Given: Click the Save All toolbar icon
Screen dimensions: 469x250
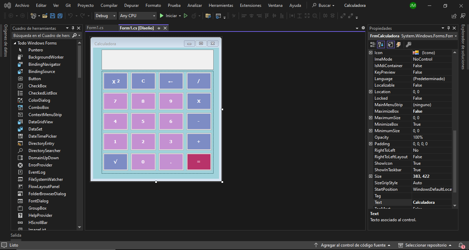Looking at the screenshot, I should (x=60, y=16).
